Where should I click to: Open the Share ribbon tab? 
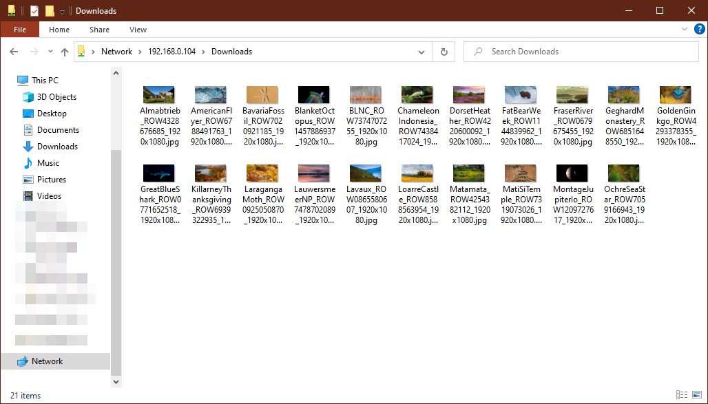click(99, 30)
